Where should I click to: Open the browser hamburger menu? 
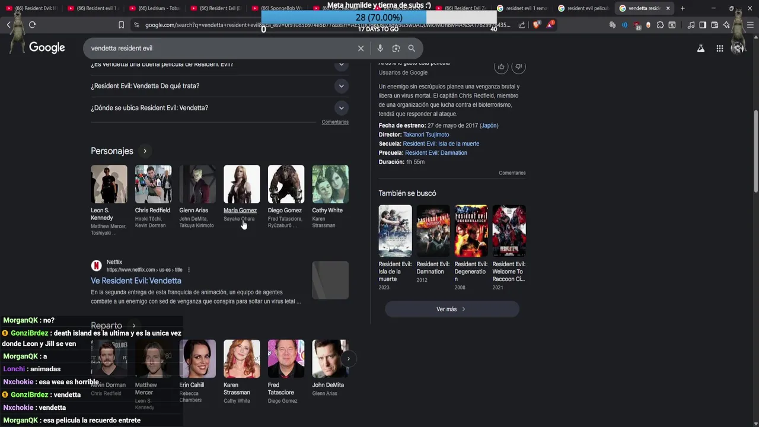(x=751, y=25)
